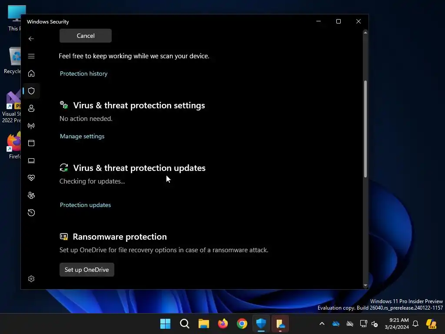This screenshot has width=445, height=334.
Task: Open taskbar Search
Action: click(x=184, y=324)
